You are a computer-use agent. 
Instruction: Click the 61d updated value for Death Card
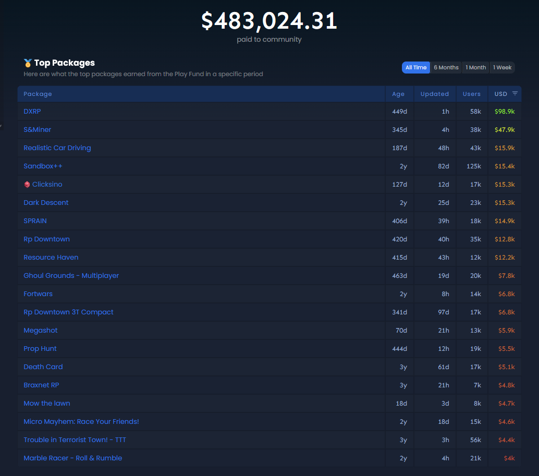click(444, 367)
